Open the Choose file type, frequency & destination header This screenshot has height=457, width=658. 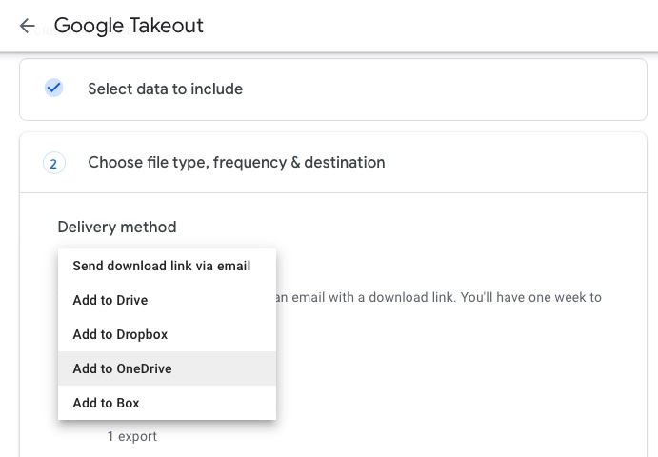click(333, 163)
